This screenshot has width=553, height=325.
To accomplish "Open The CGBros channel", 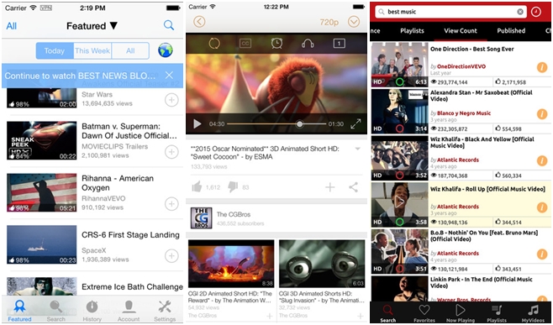I will tap(276, 218).
